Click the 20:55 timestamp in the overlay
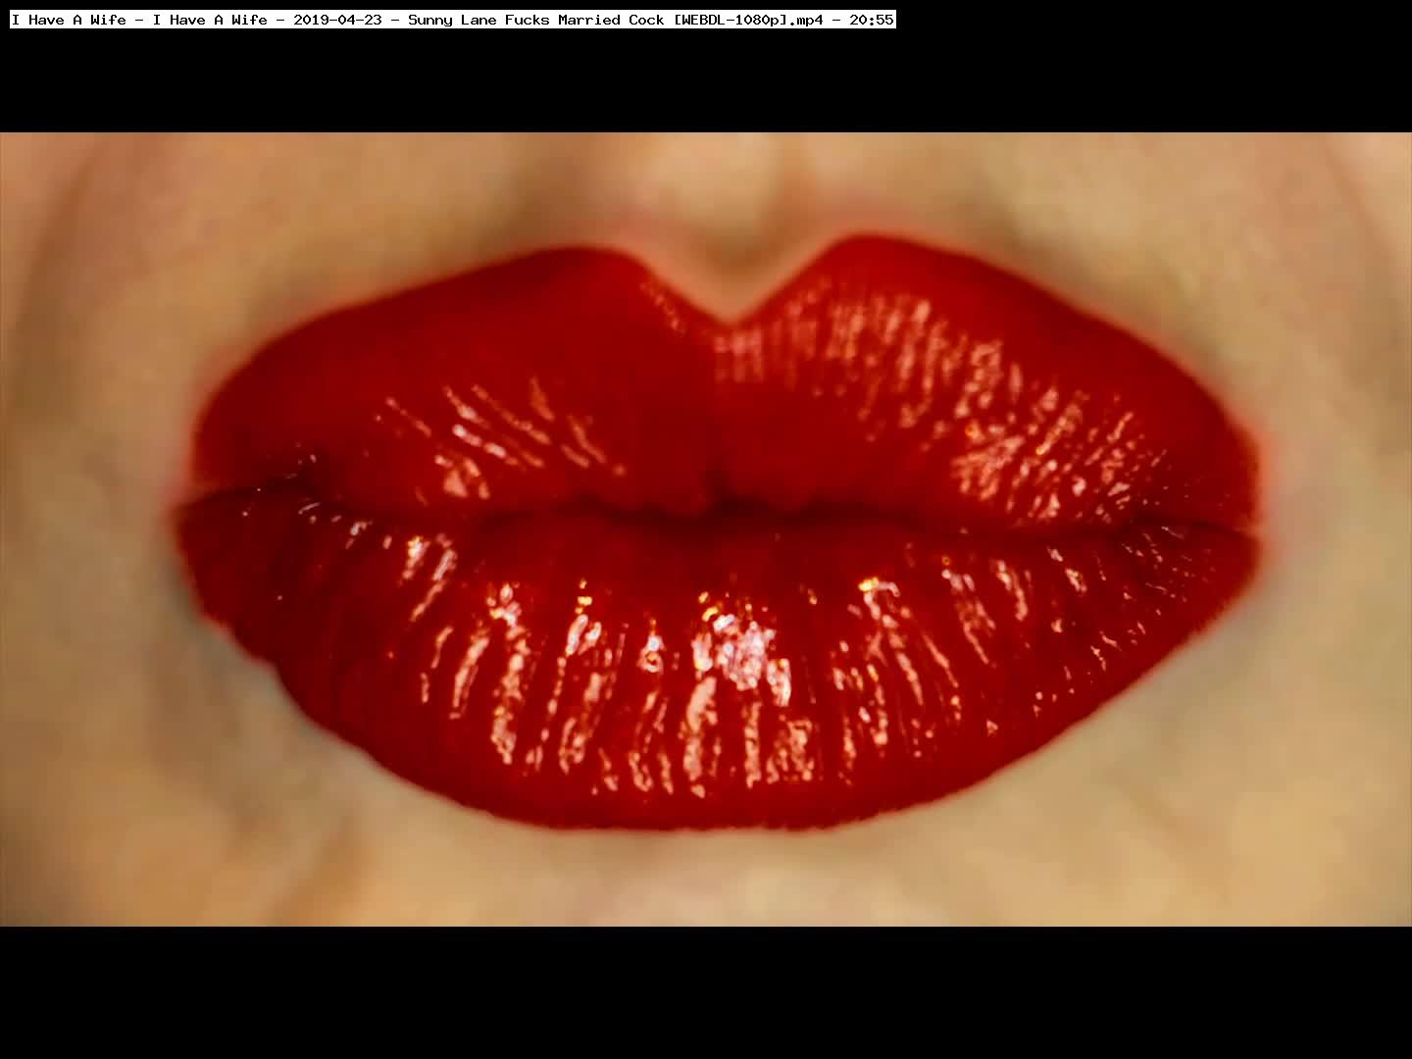The height and width of the screenshot is (1059, 1412). pos(872,20)
